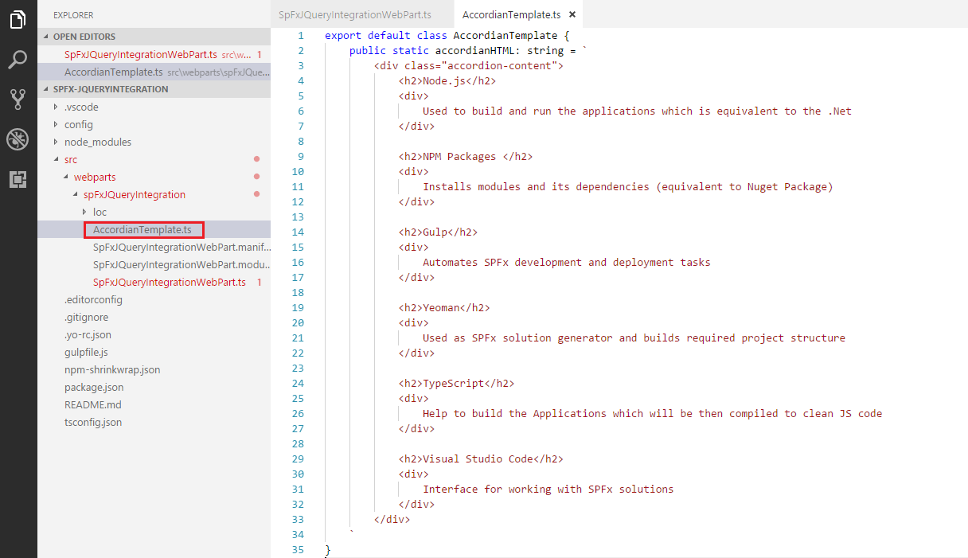This screenshot has width=968, height=558.
Task: Expand the .vscode folder
Action: click(x=81, y=107)
